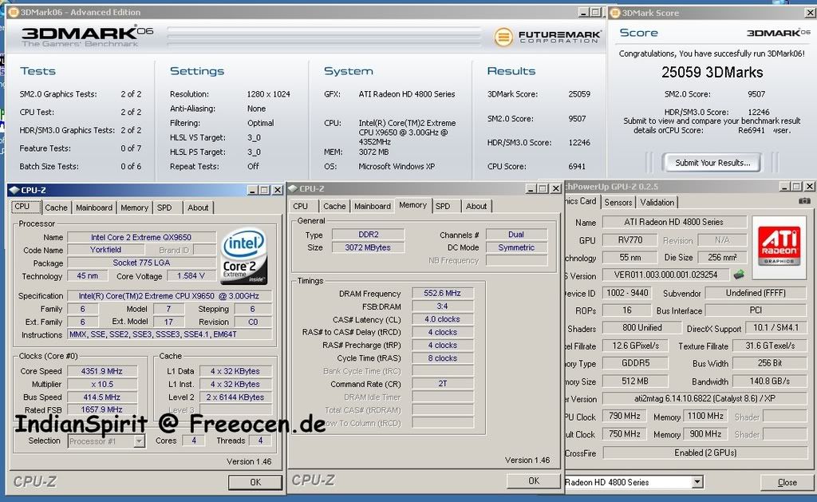Image resolution: width=817 pixels, height=502 pixels.
Task: Click the FSB:DRAM 3:4 value
Action: point(442,306)
